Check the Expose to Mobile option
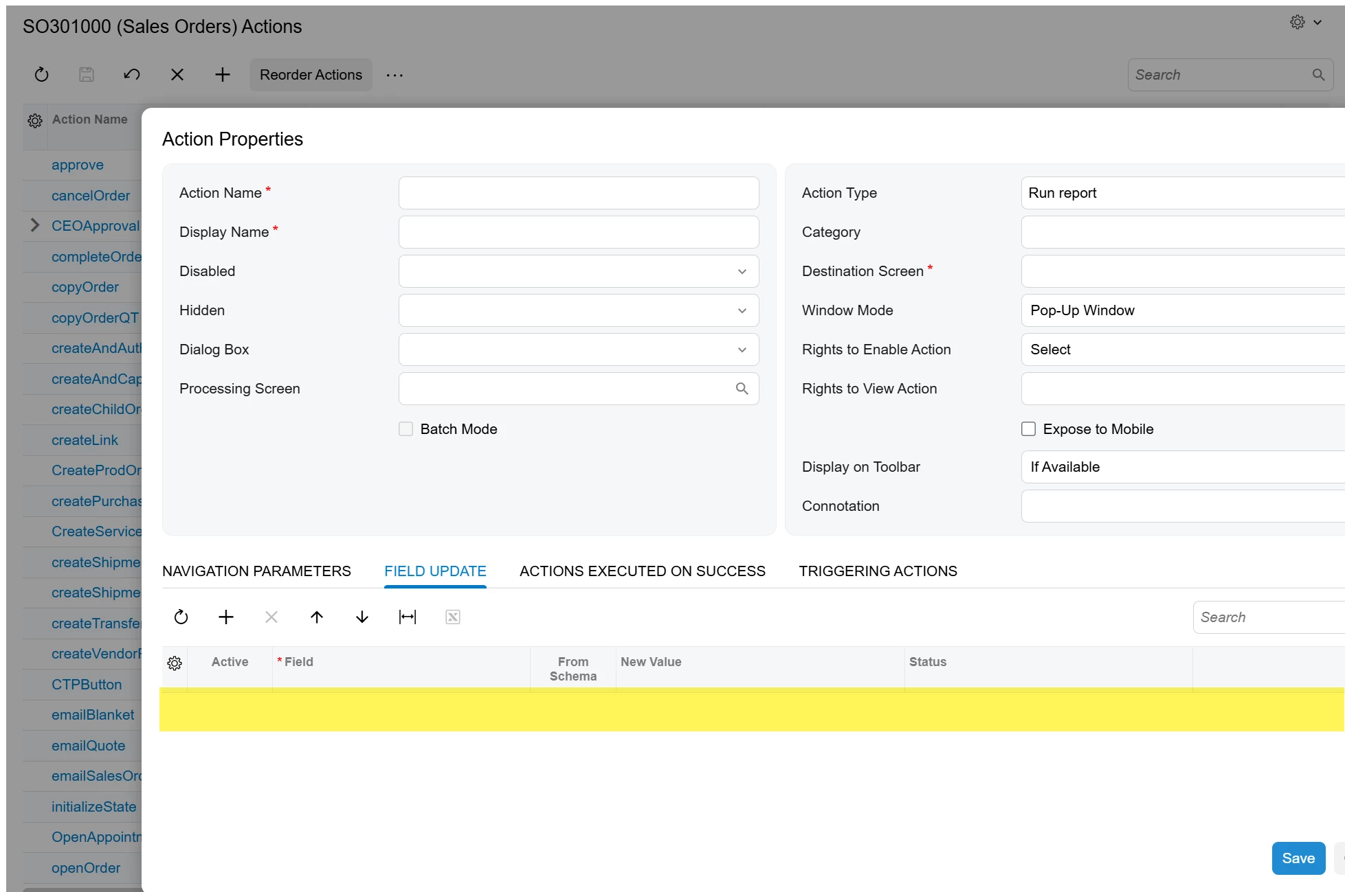This screenshot has height=892, width=1345. pyautogui.click(x=1028, y=429)
